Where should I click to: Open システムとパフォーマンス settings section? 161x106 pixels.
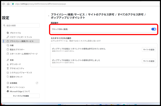coord(21,73)
